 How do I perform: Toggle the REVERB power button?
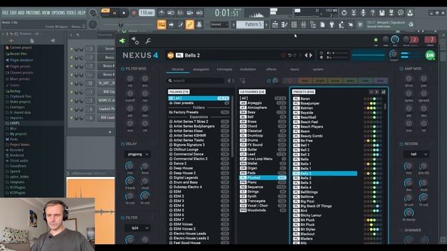coord(402,144)
